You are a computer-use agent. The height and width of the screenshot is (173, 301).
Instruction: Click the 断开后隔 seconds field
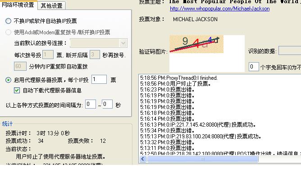pyautogui.click(x=95, y=55)
